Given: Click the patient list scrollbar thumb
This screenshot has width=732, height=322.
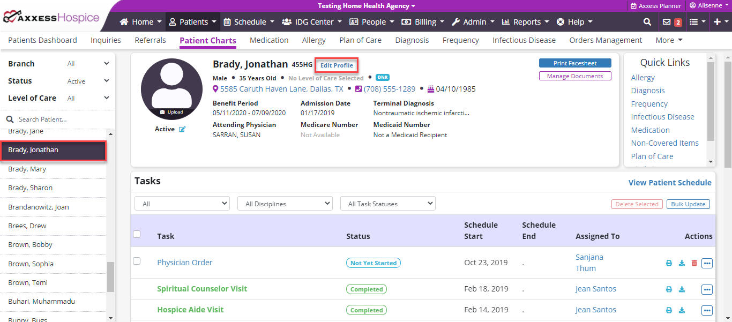Looking at the screenshot, I should click(x=110, y=276).
